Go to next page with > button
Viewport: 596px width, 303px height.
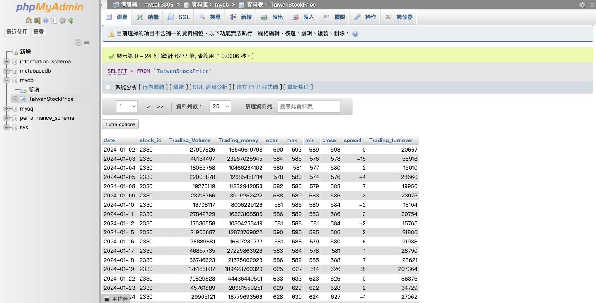coord(148,106)
